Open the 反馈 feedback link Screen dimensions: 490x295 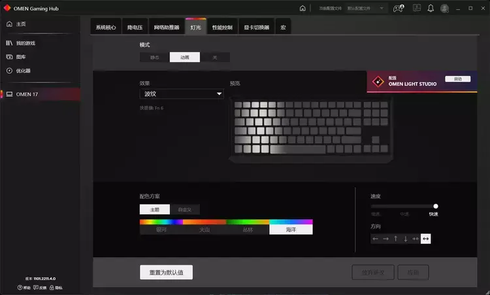click(40, 288)
